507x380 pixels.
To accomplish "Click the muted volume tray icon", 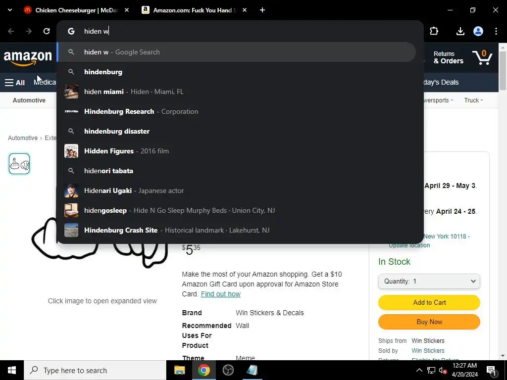I will coord(443,370).
